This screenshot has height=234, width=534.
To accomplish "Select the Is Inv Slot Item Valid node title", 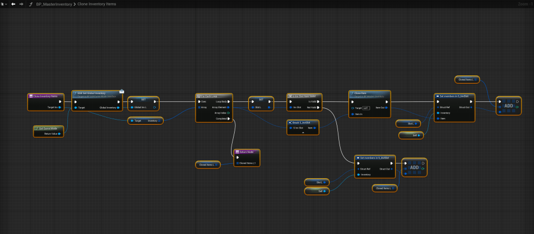I will [x=304, y=96].
